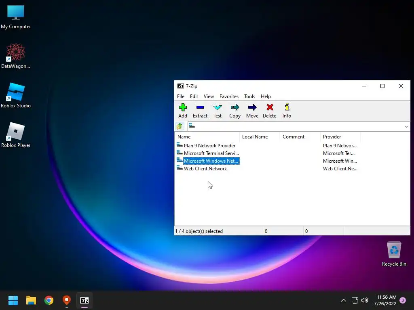Open File Explorer from taskbar
The height and width of the screenshot is (310, 414).
click(x=31, y=300)
